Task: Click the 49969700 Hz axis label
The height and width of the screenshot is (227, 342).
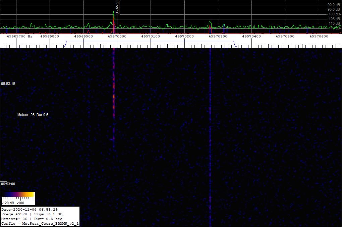Action: click(x=20, y=36)
